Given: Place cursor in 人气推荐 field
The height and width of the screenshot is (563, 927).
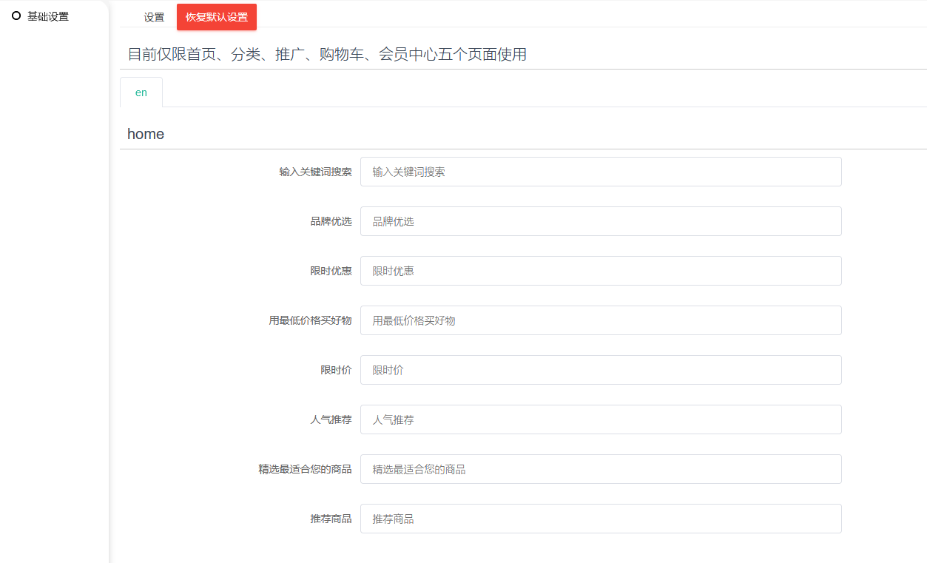Looking at the screenshot, I should coord(600,419).
